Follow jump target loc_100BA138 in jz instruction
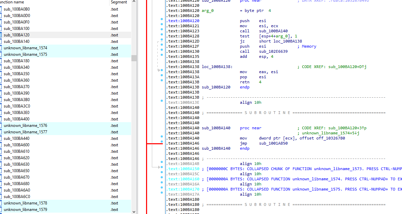Screen dimensions: 402x214 pos(288,42)
